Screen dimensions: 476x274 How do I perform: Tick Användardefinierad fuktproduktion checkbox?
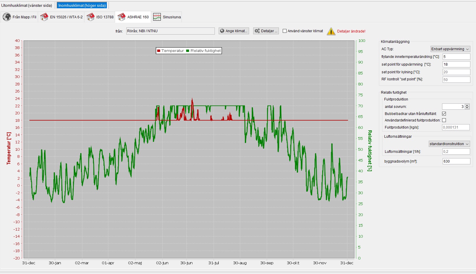[444, 120]
